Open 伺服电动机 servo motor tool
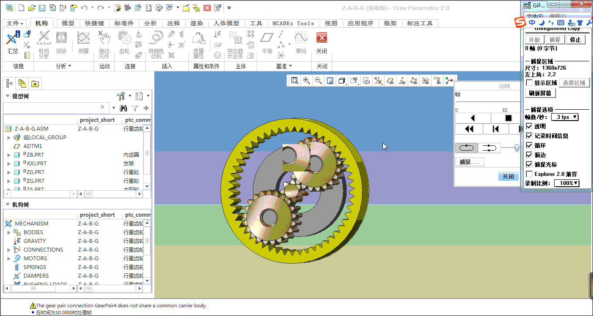 pyautogui.click(x=156, y=43)
